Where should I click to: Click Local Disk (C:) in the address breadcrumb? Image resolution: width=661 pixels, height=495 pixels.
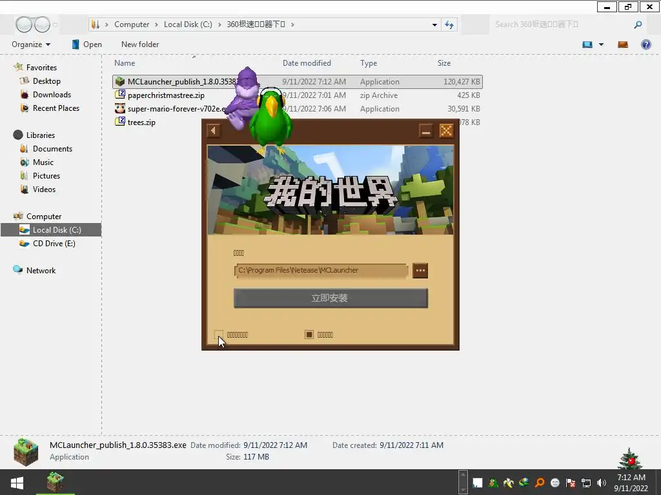(188, 24)
